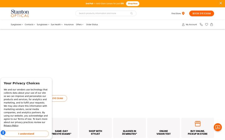Click the Shop Now banner button

(x=132, y=3)
